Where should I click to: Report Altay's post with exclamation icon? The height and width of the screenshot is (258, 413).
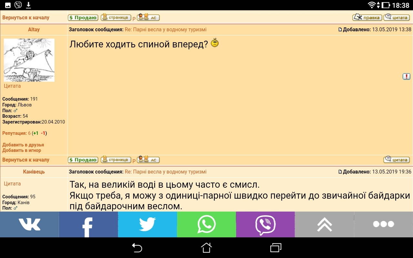pyautogui.click(x=406, y=76)
